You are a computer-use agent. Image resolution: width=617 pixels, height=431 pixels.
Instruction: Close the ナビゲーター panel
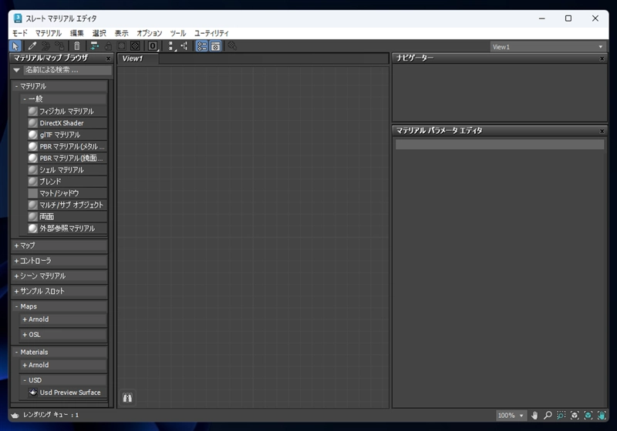point(602,58)
